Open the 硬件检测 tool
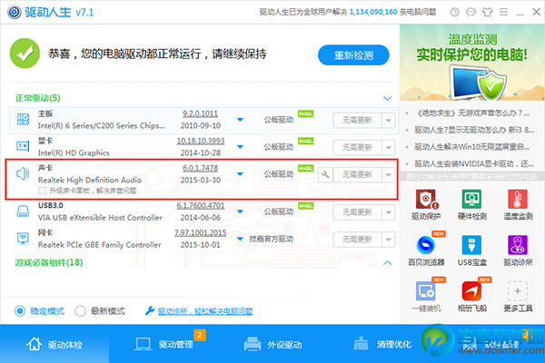The width and height of the screenshot is (545, 363). [471, 204]
